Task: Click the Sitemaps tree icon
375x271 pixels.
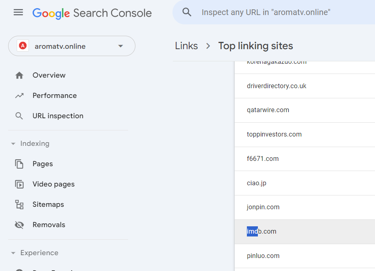Action: (x=20, y=204)
